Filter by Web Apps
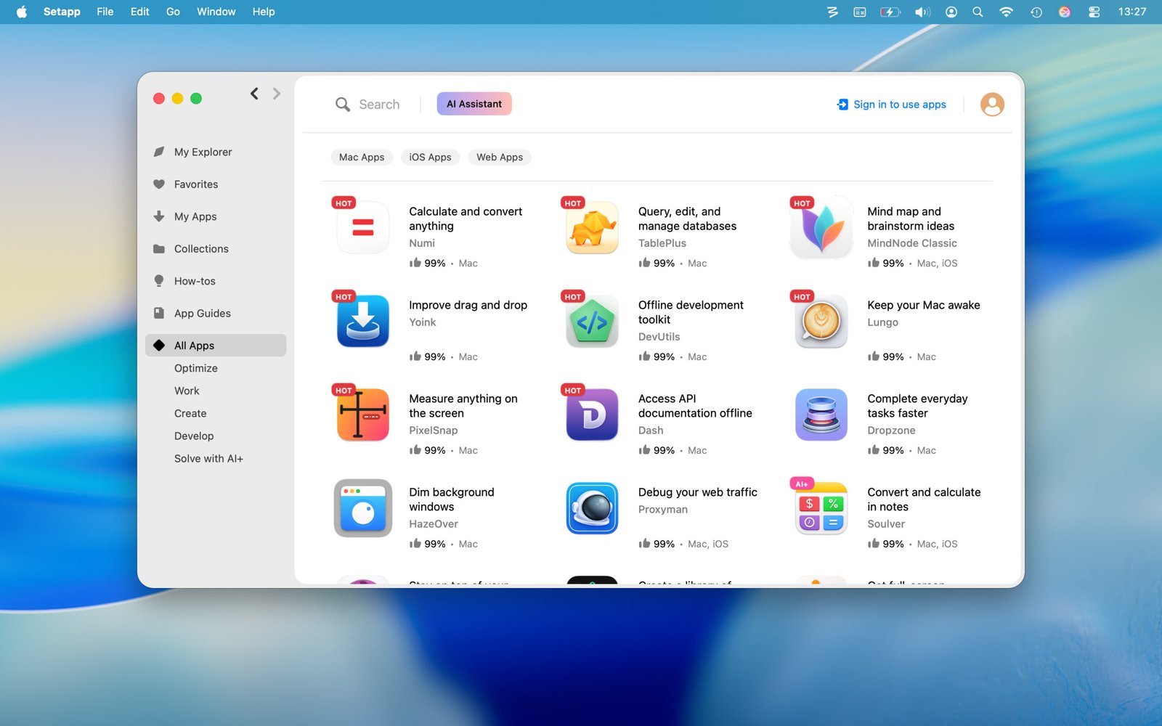The height and width of the screenshot is (726, 1162). click(500, 157)
